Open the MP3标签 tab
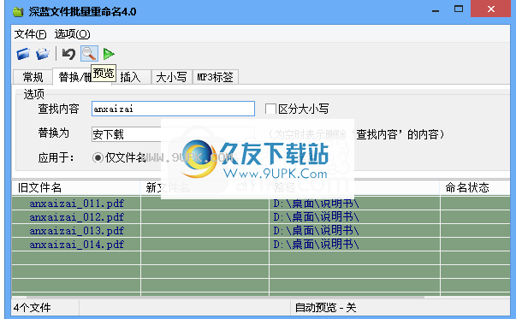 [x=215, y=77]
